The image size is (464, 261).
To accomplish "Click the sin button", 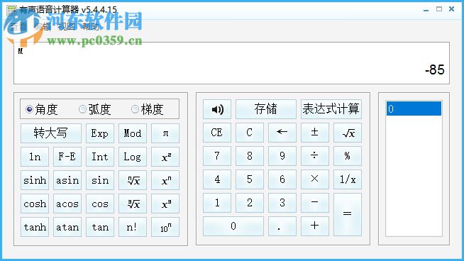I will pos(100,180).
